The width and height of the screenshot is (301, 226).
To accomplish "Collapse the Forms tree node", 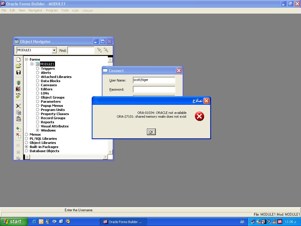I will (26, 59).
